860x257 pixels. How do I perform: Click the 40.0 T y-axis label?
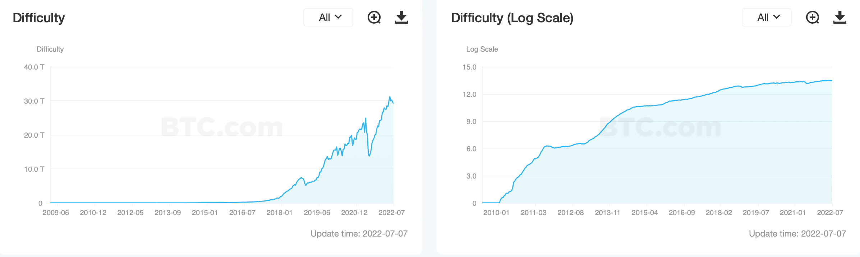click(x=34, y=67)
